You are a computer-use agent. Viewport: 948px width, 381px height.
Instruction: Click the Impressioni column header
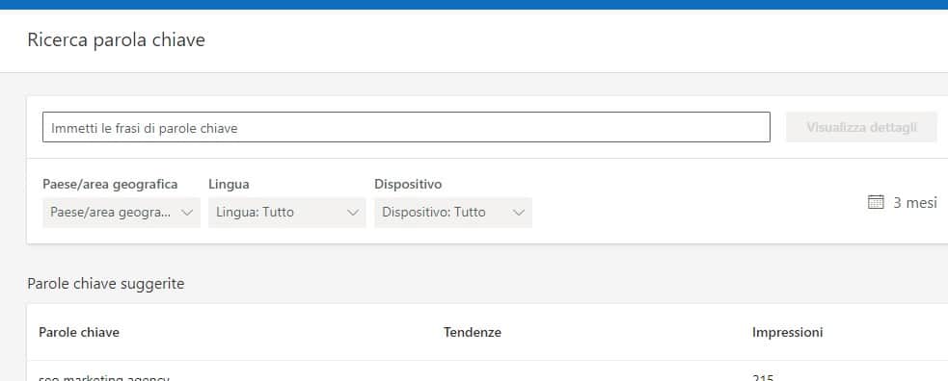point(787,332)
